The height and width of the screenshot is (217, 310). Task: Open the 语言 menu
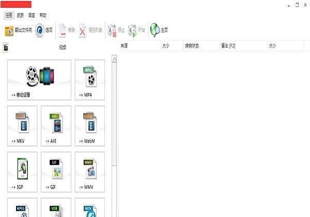[x=32, y=15]
